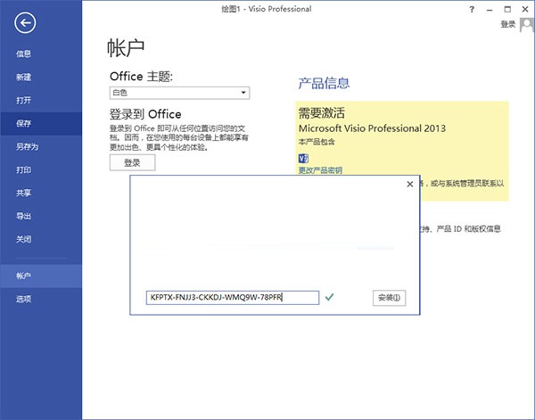
Task: Click 登录 link at top right
Action: pos(507,24)
